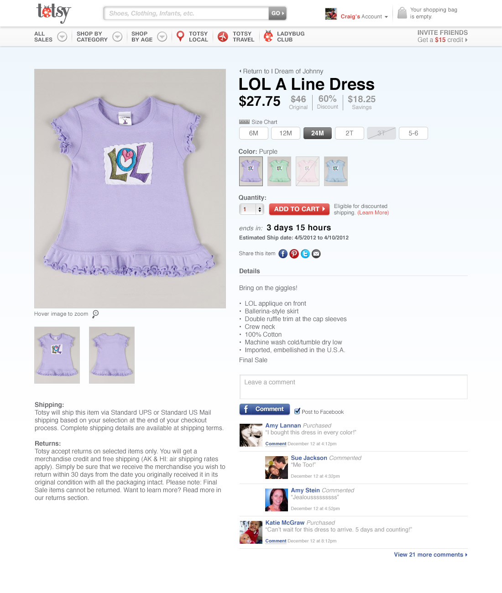This screenshot has height=593, width=502.
Task: Select size 12M option
Action: pyautogui.click(x=286, y=133)
